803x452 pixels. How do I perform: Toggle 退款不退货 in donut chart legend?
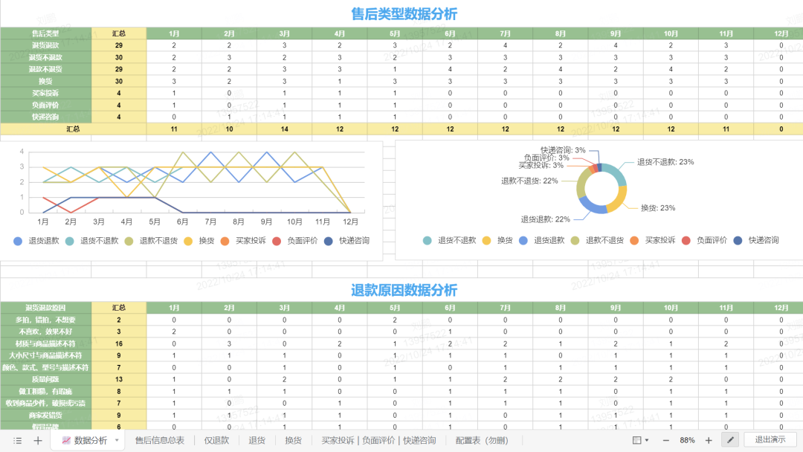[x=598, y=240]
